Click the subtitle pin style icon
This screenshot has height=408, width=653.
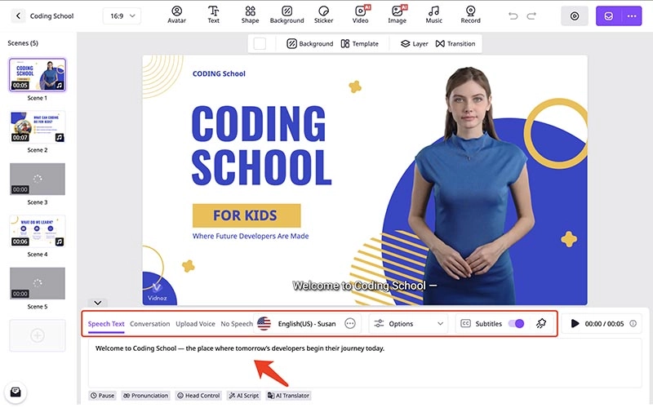pos(540,324)
